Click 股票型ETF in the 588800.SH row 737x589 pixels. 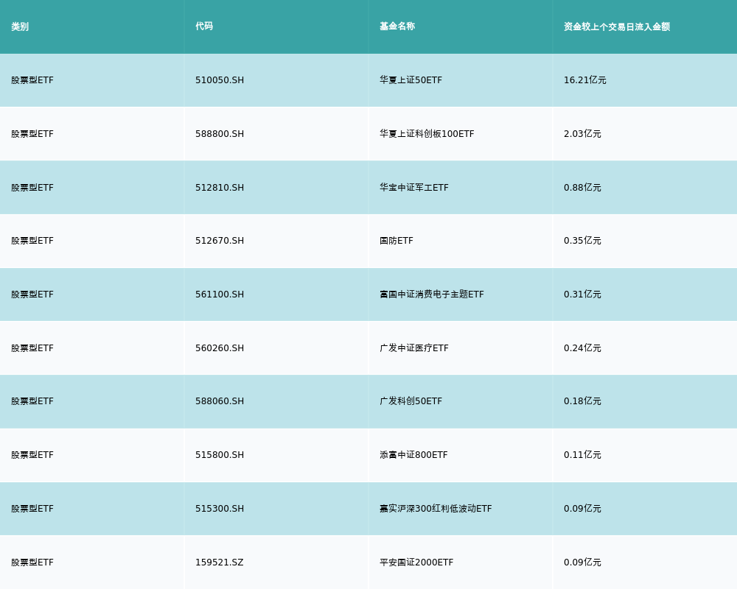(32, 134)
